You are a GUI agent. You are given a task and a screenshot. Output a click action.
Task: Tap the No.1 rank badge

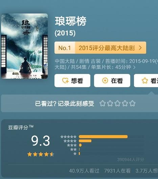65,48
